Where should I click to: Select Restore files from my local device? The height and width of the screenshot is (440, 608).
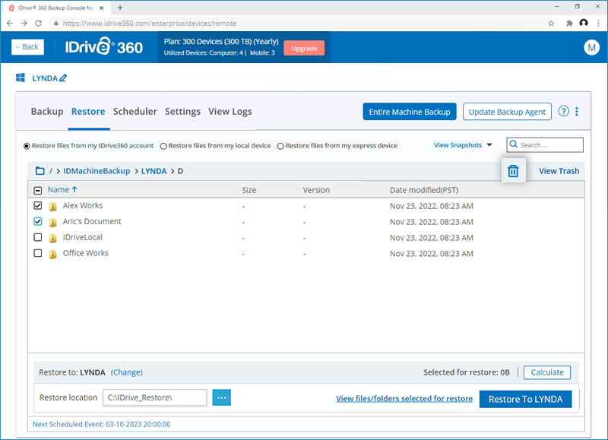click(x=163, y=146)
